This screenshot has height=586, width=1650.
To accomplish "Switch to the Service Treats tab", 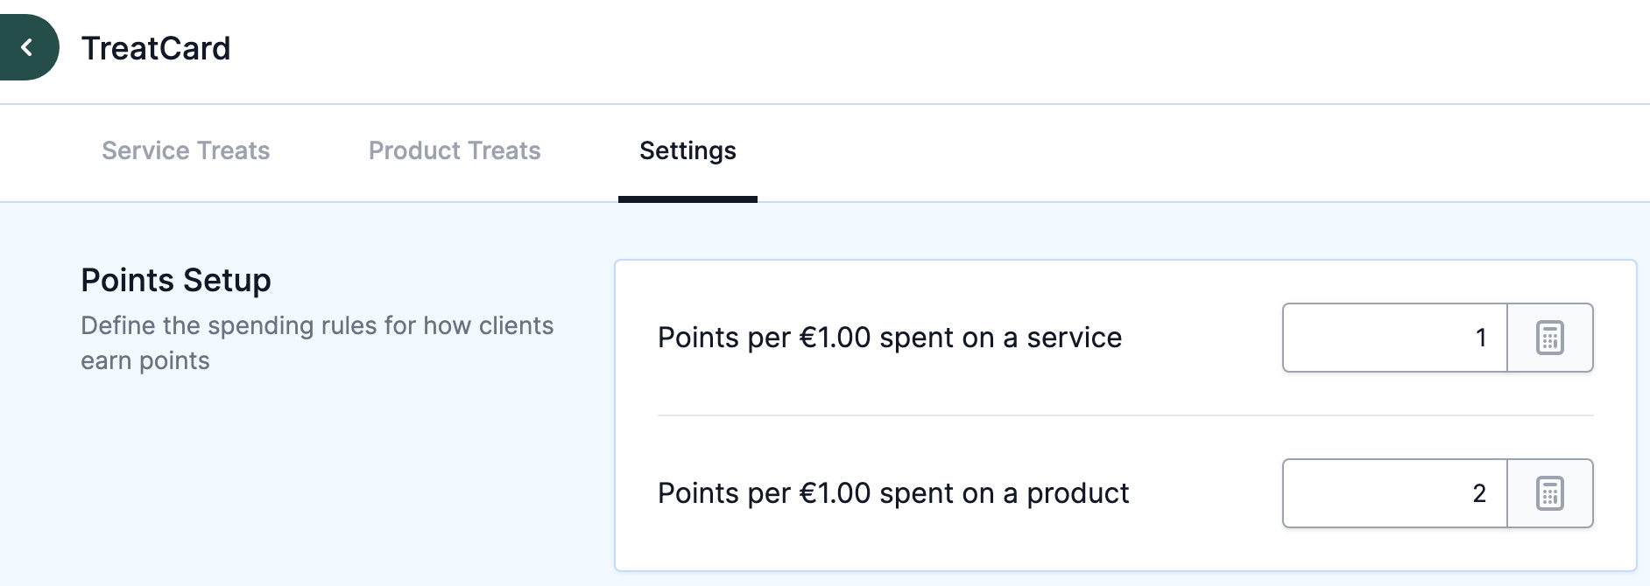I will click(x=186, y=150).
